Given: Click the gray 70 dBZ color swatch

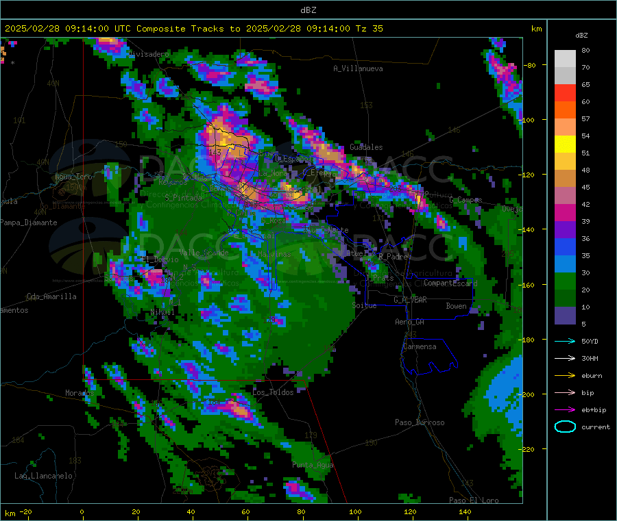Looking at the screenshot, I should click(565, 76).
